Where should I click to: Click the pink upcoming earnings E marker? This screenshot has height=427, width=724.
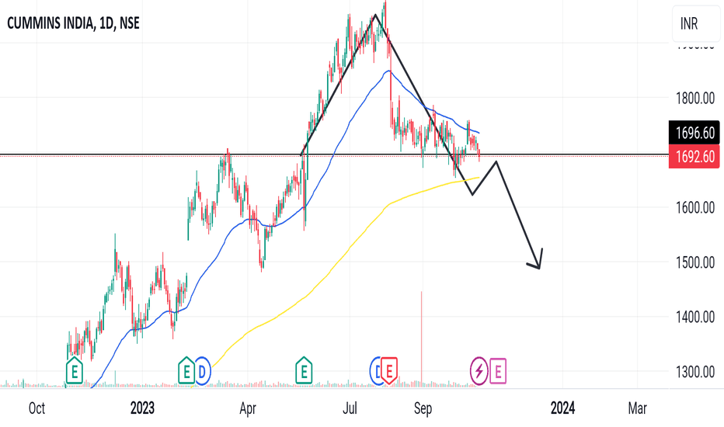tap(498, 371)
